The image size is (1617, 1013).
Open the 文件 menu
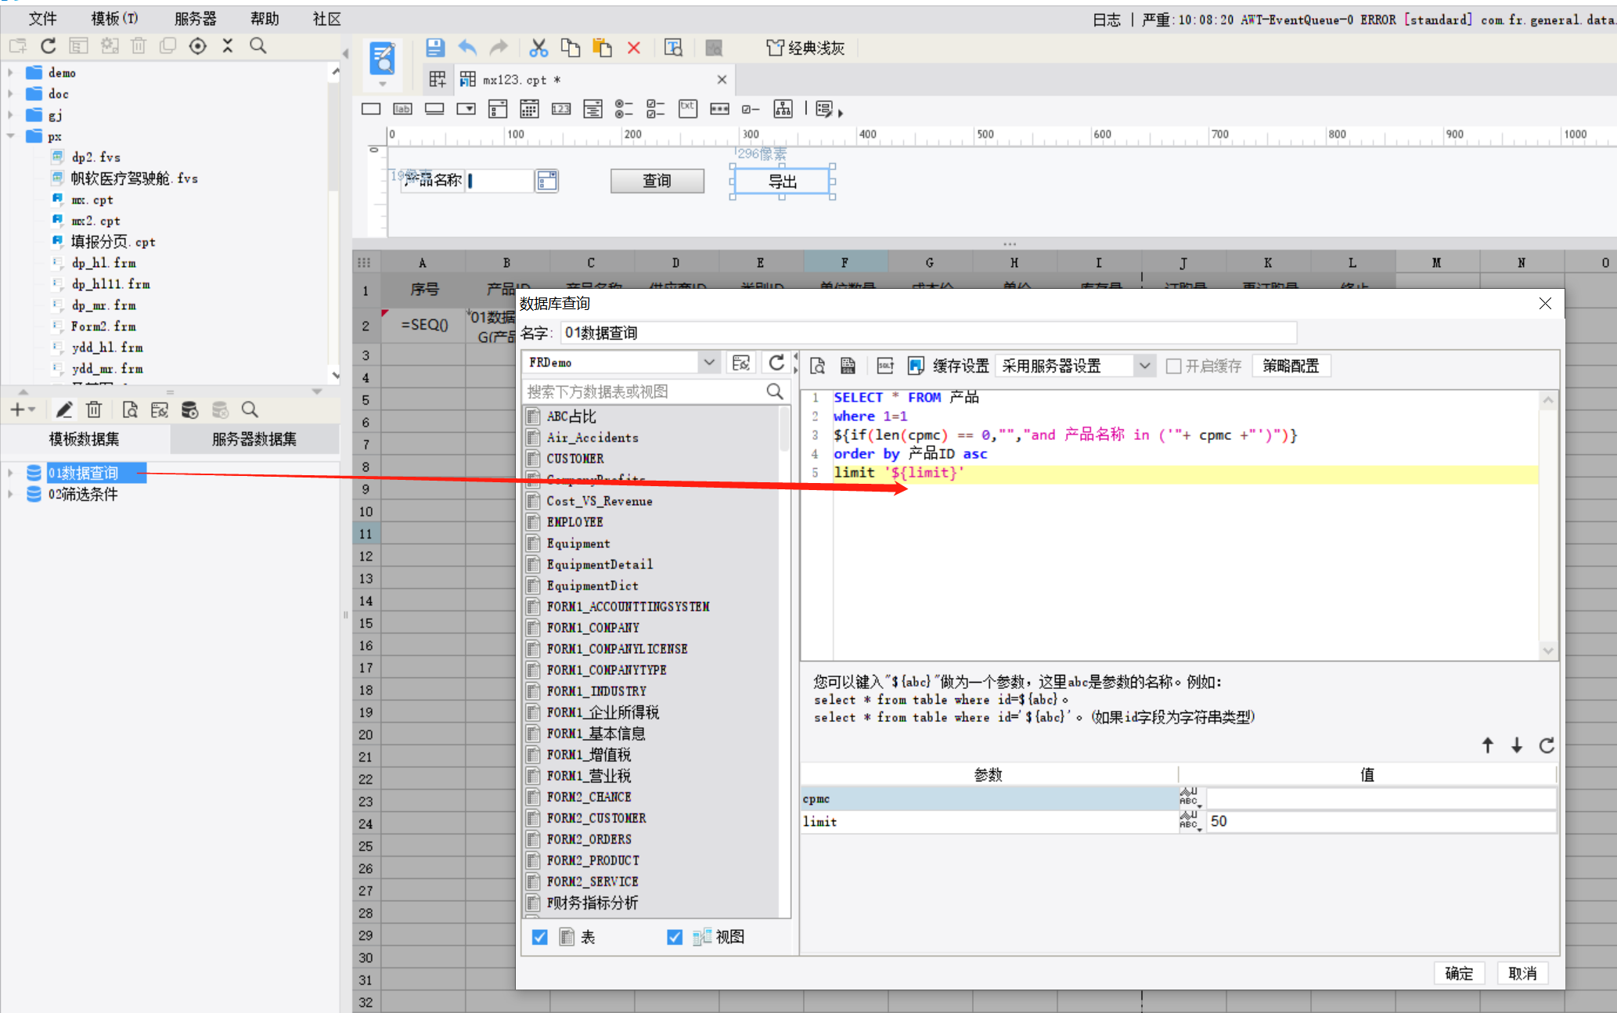coord(42,18)
